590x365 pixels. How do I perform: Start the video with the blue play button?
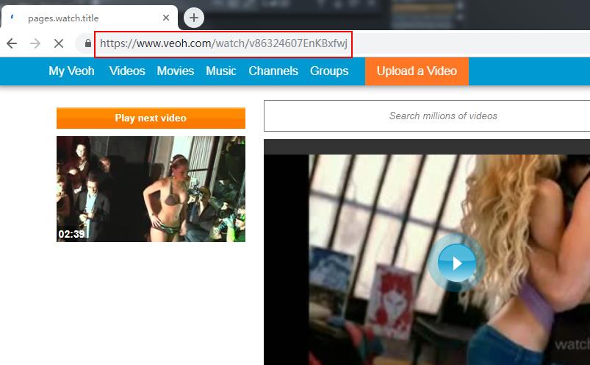click(456, 263)
